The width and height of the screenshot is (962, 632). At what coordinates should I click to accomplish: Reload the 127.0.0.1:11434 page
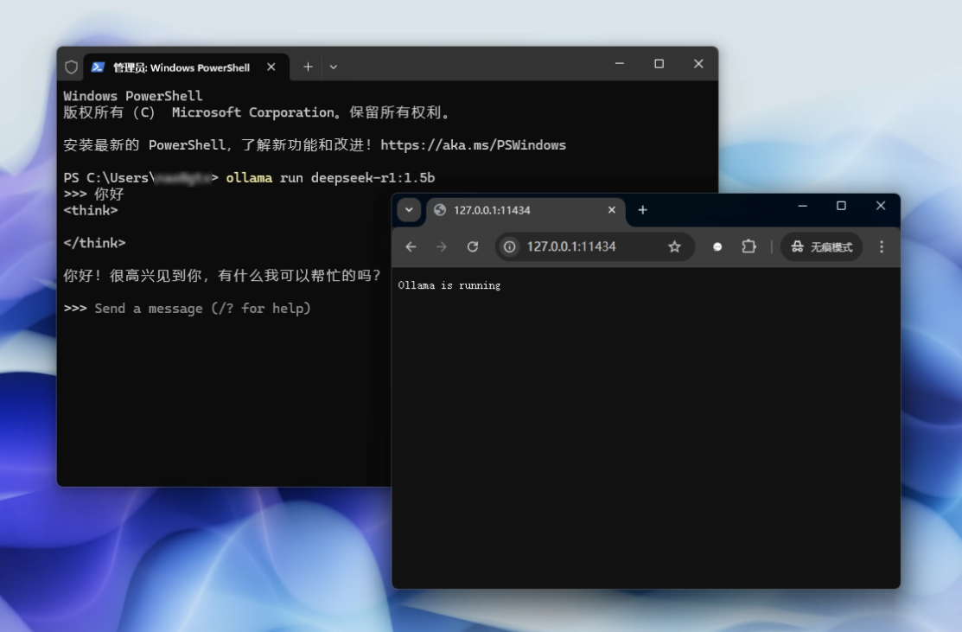point(473,246)
